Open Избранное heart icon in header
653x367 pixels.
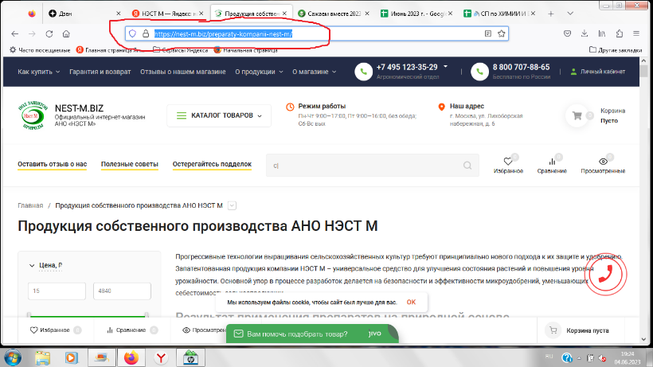tap(508, 162)
